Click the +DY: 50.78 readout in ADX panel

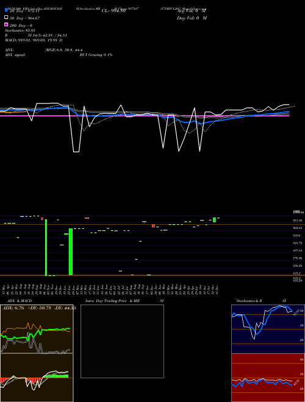coord(39,308)
